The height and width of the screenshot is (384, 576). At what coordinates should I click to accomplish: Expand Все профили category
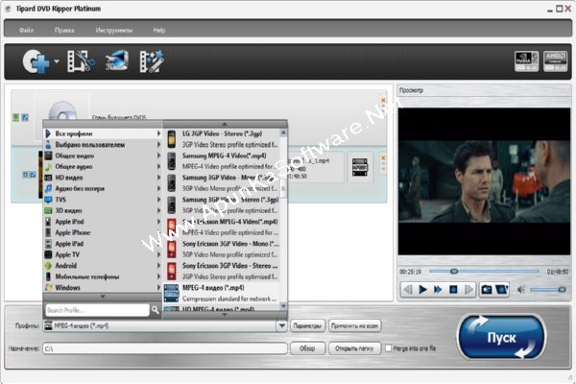click(103, 133)
